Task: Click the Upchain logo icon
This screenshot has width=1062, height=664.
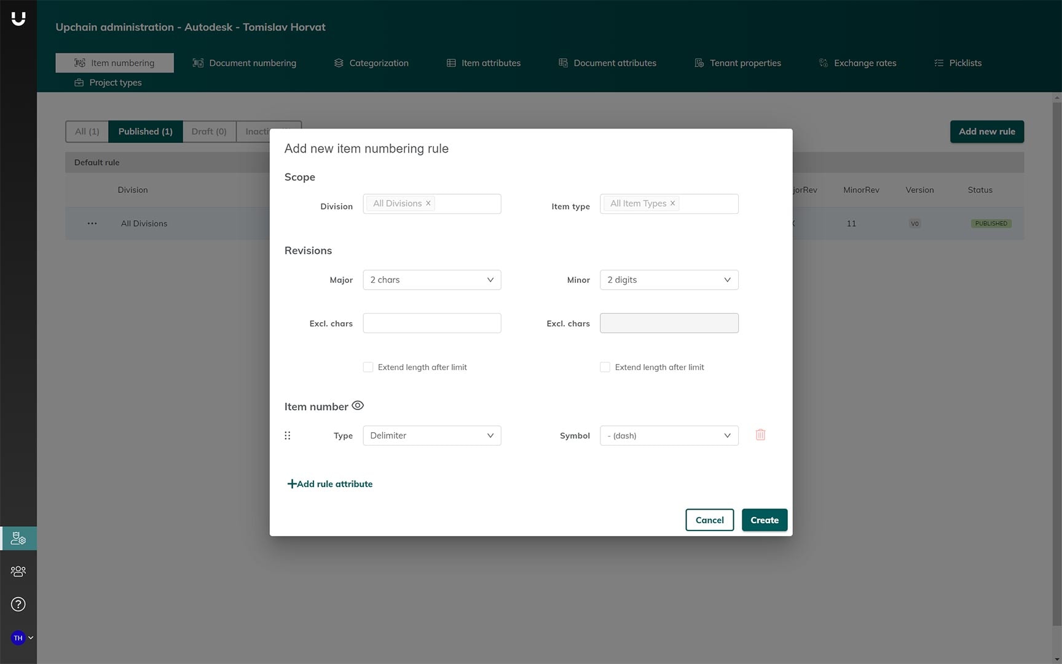Action: pyautogui.click(x=18, y=19)
